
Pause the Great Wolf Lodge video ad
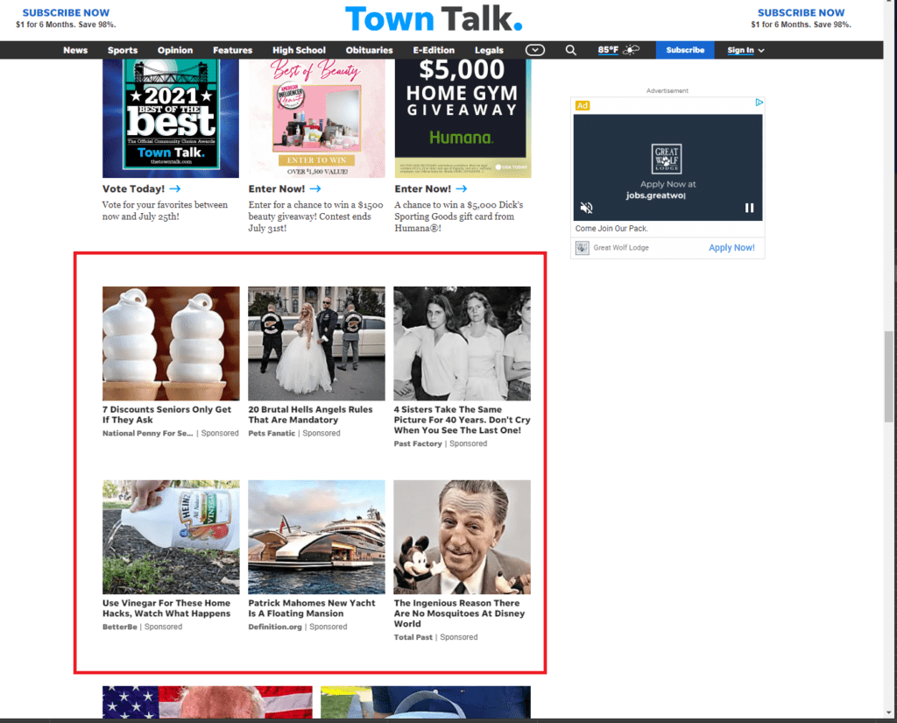pyautogui.click(x=750, y=208)
